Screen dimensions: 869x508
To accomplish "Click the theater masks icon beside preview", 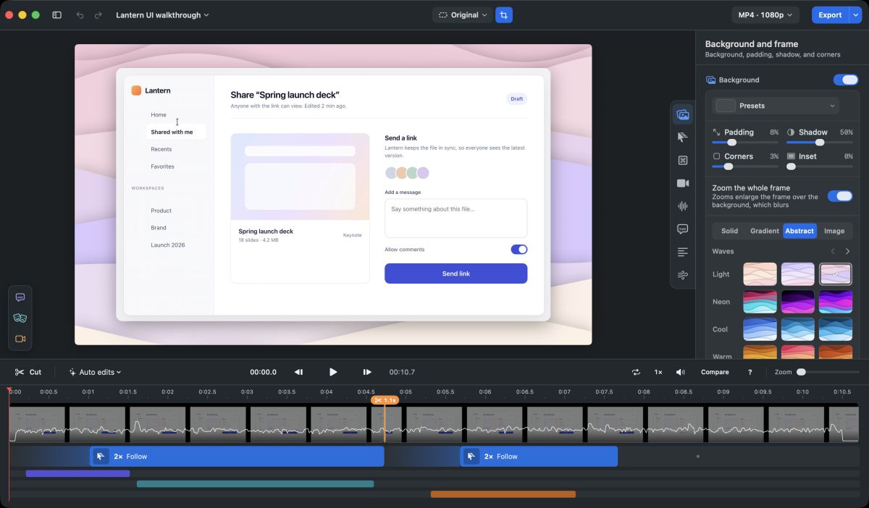I will 20,318.
